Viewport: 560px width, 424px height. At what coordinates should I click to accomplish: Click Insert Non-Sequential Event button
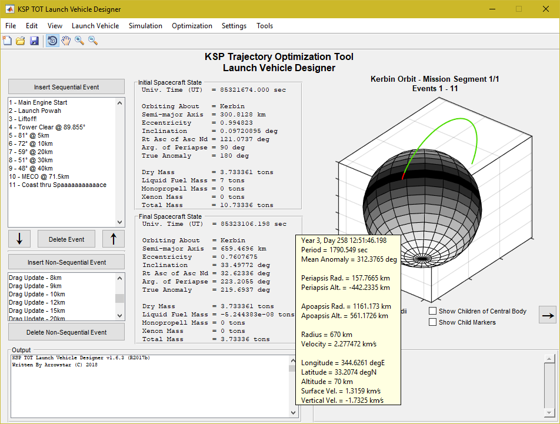pyautogui.click(x=66, y=262)
